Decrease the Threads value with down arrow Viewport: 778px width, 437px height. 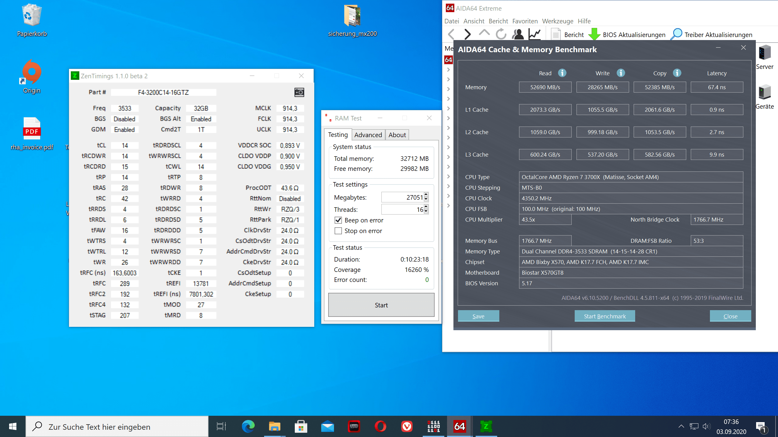pos(426,212)
